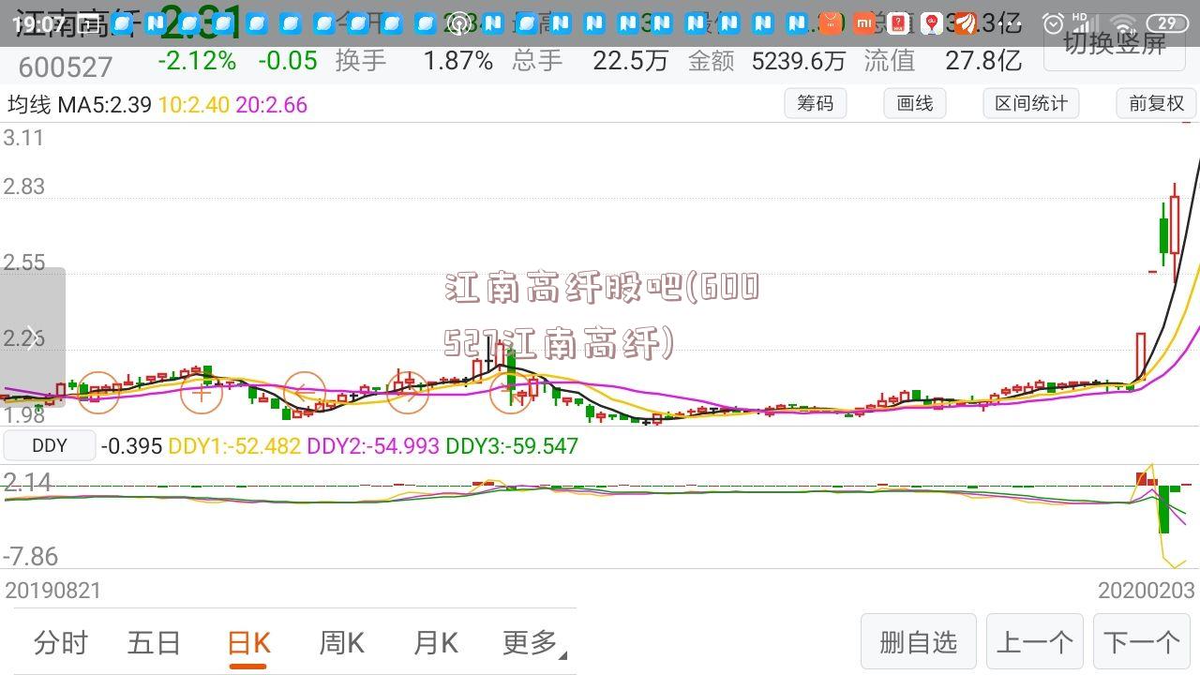Screen dimensions: 1200x675
Task: Tap the 5239.6万 amount value
Action: click(799, 61)
